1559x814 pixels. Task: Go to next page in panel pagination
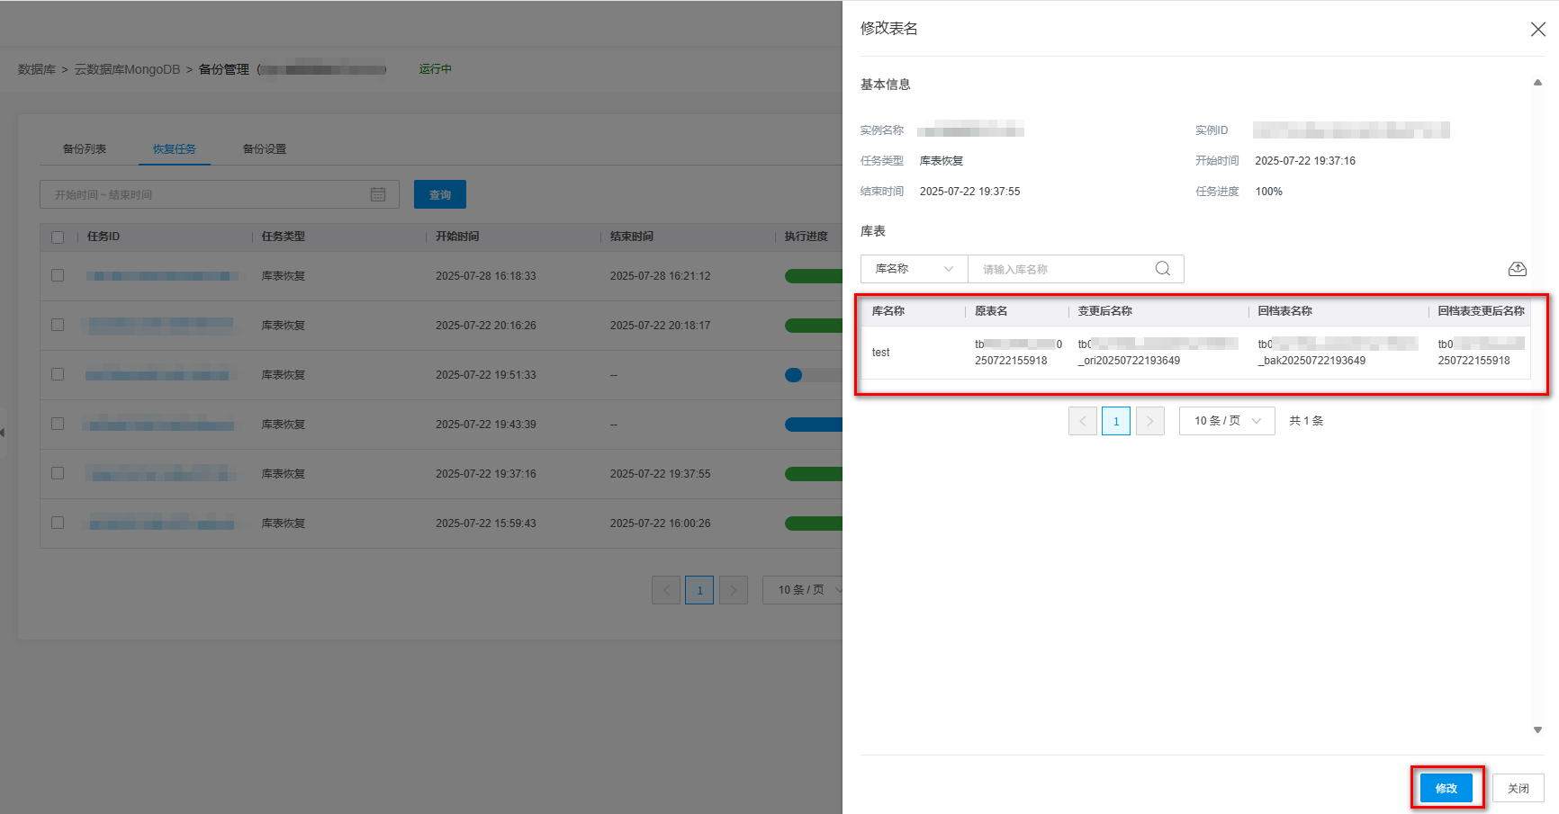(1149, 421)
